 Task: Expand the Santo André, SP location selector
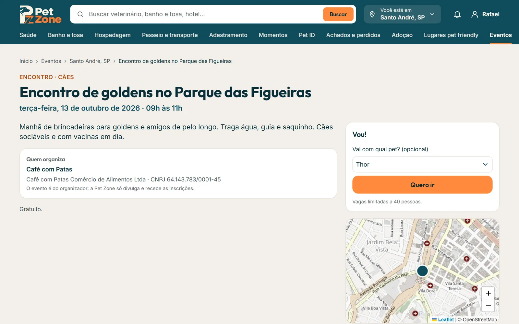pyautogui.click(x=403, y=14)
